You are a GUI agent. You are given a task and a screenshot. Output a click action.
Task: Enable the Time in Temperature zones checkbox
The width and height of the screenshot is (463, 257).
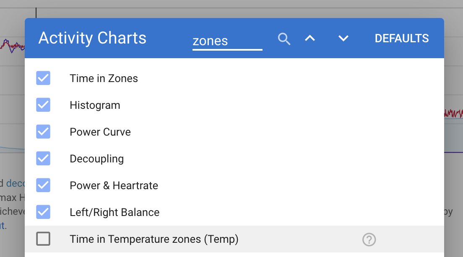pyautogui.click(x=43, y=239)
